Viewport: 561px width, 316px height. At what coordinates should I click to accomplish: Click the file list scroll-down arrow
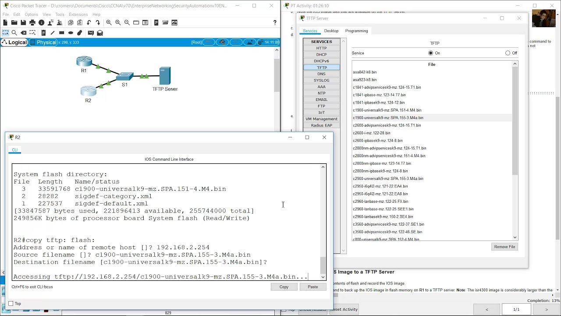click(515, 237)
